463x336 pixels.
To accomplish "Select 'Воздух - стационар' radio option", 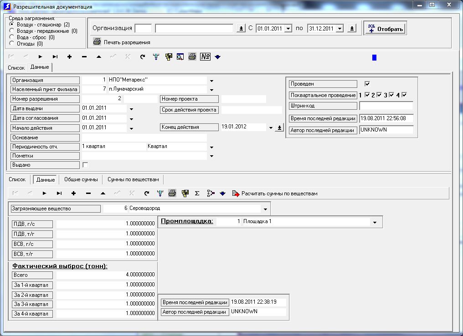I will coord(12,24).
